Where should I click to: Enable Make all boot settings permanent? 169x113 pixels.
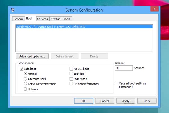click(x=117, y=83)
